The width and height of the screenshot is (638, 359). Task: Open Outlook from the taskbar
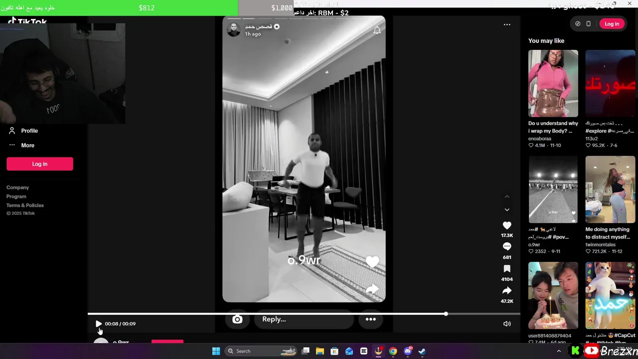[x=349, y=351]
